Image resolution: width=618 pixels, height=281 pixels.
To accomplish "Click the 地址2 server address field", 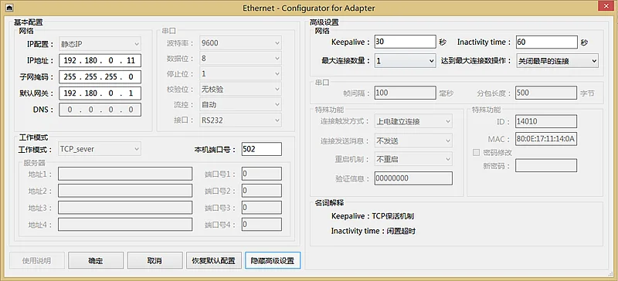I will coord(125,191).
